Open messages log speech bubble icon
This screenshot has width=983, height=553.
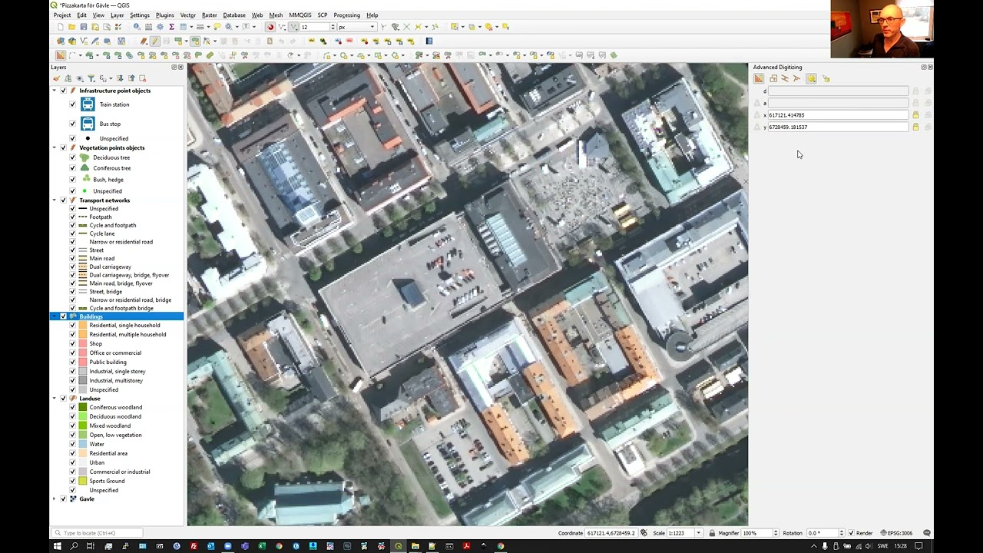[x=927, y=533]
